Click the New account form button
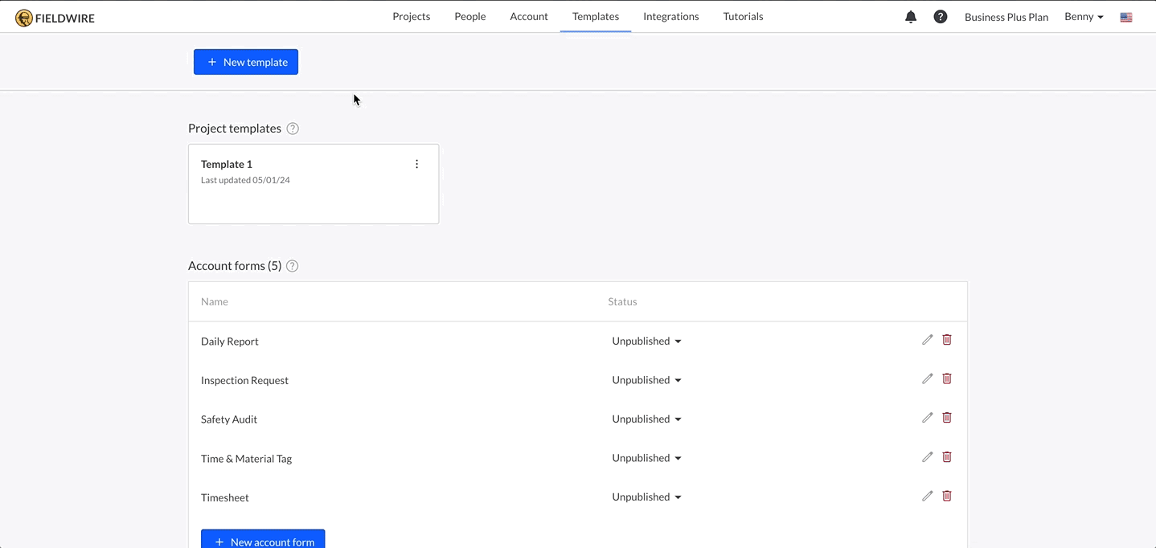This screenshot has width=1156, height=548. (x=263, y=539)
